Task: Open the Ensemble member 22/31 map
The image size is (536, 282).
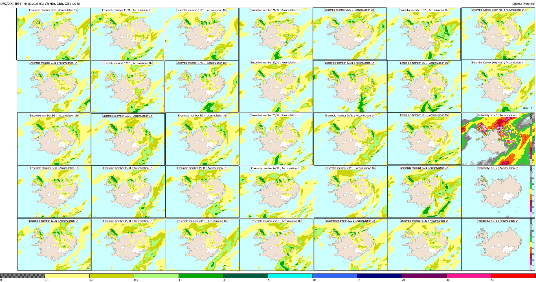Action: pos(276,86)
